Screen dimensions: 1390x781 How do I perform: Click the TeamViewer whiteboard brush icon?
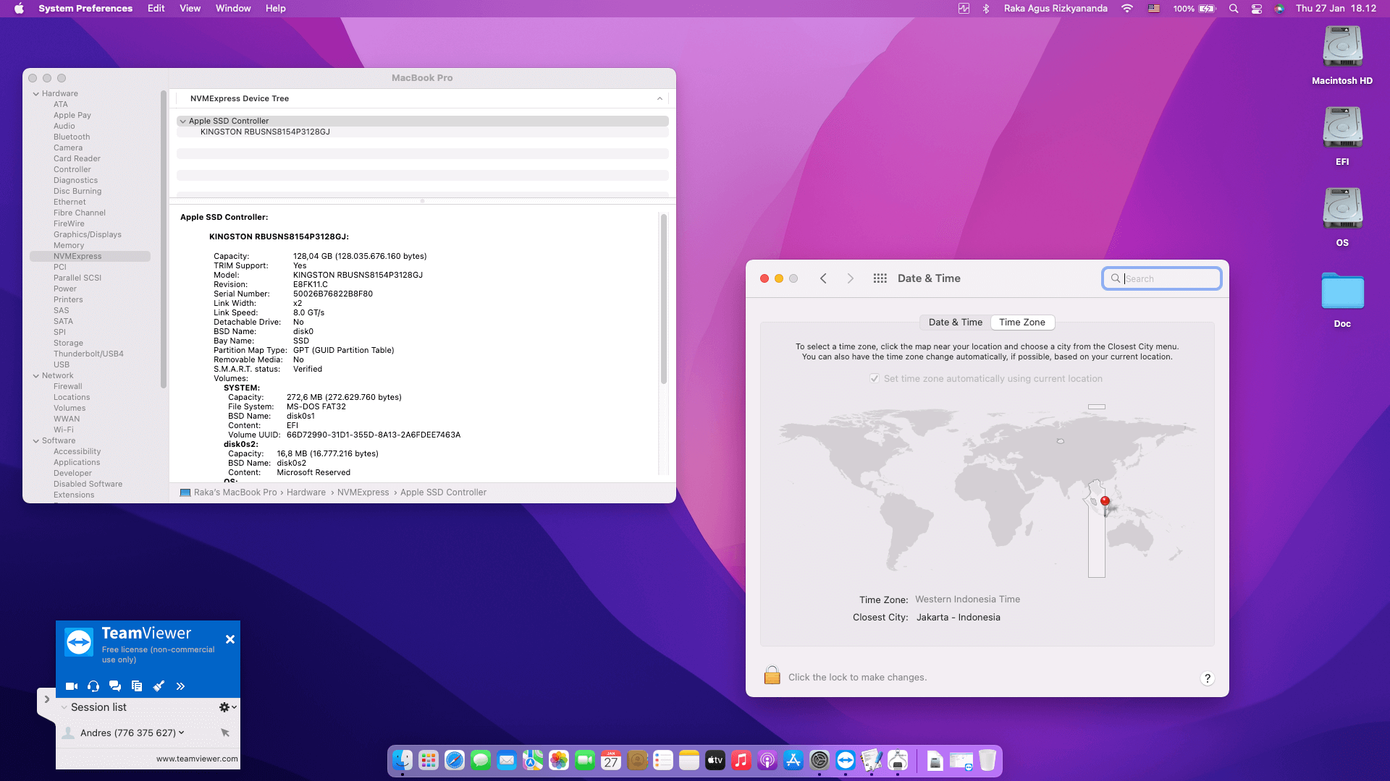(x=159, y=686)
